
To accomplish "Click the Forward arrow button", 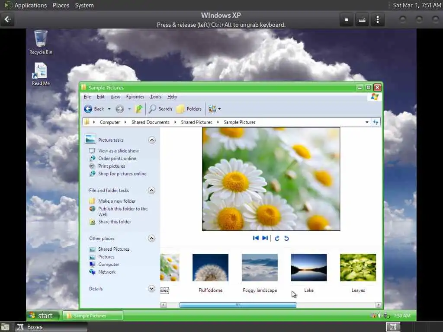I will 120,109.
